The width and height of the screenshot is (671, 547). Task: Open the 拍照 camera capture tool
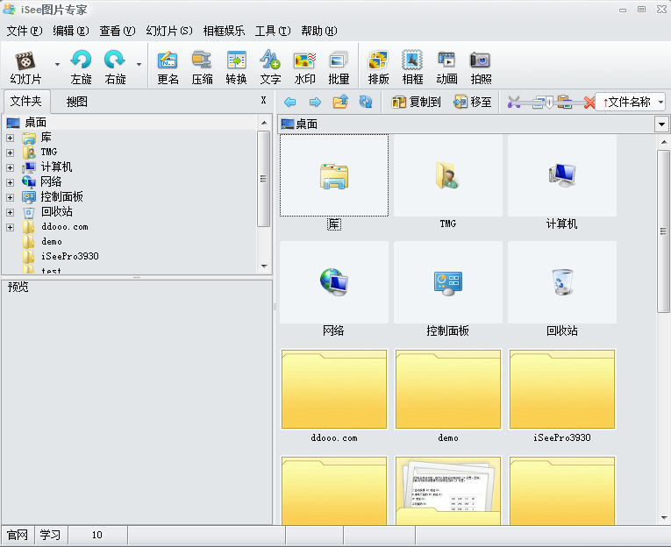tap(481, 67)
